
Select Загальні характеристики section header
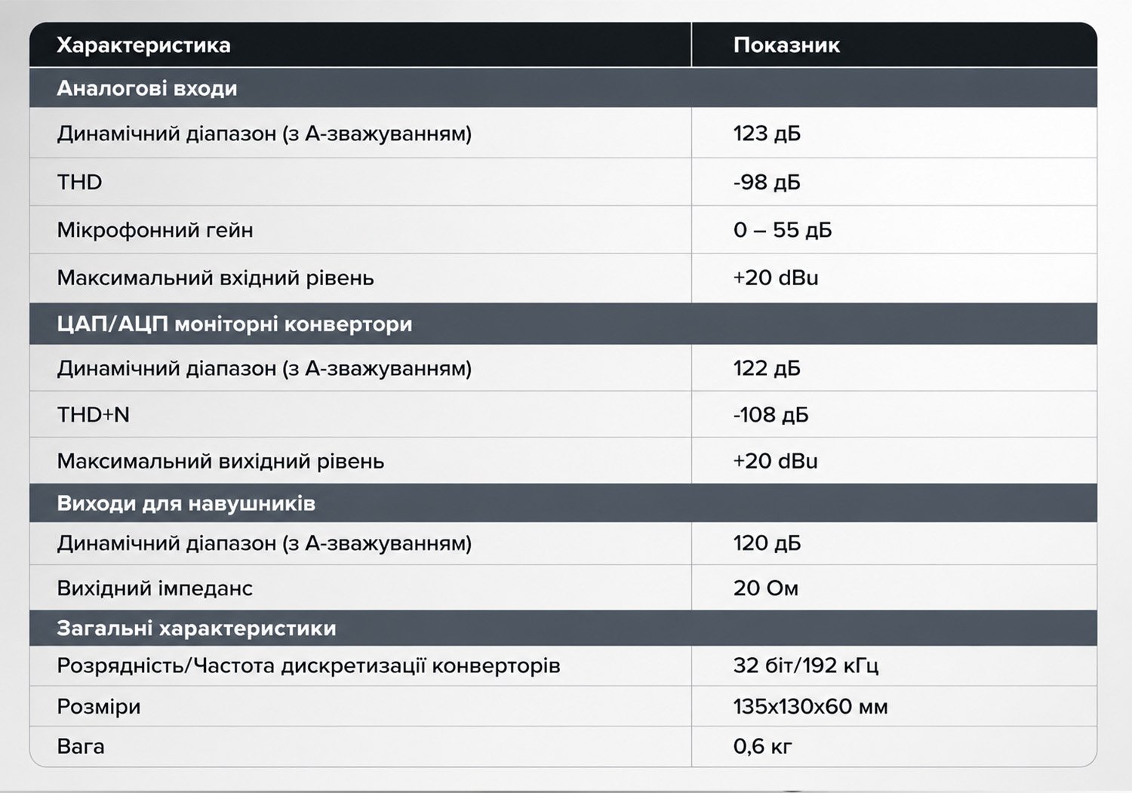(x=196, y=628)
